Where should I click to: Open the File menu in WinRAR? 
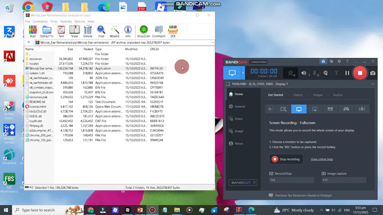click(x=28, y=21)
